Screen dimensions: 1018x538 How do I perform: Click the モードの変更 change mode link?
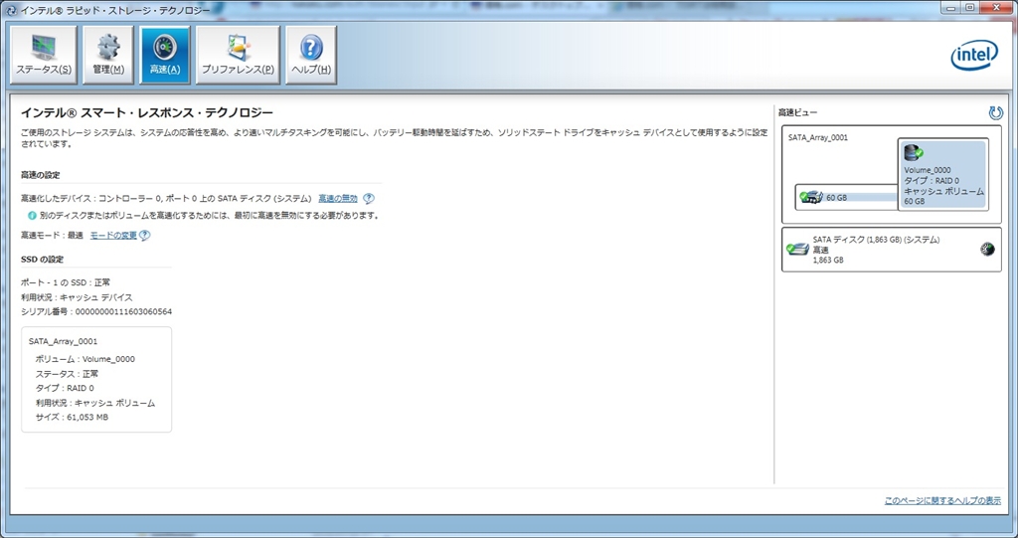point(113,236)
